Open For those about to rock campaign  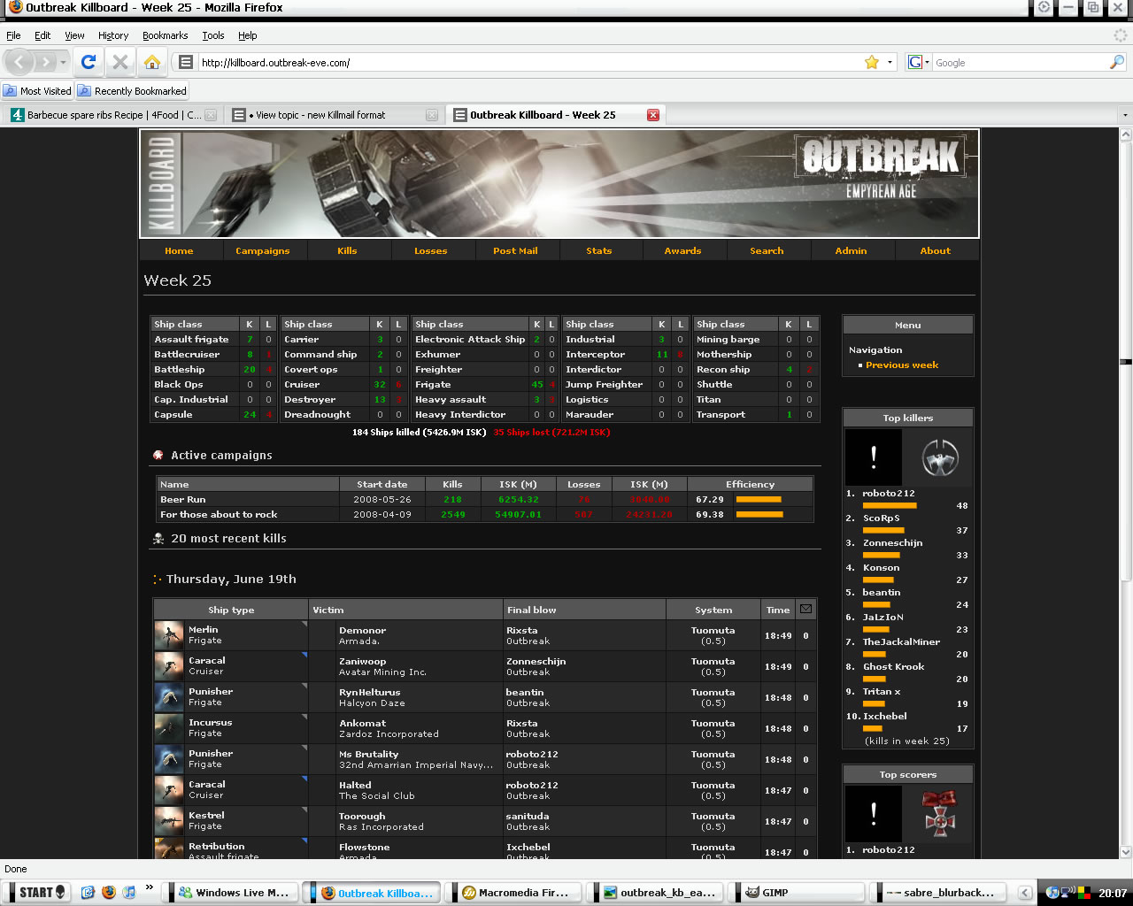point(219,514)
